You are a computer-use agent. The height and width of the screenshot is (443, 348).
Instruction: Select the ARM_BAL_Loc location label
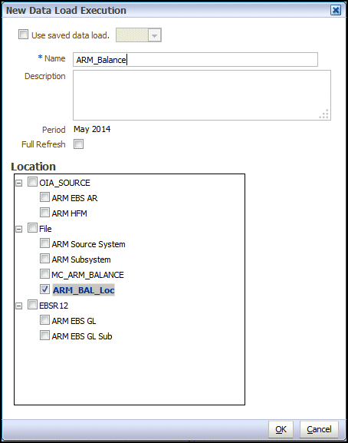point(84,290)
